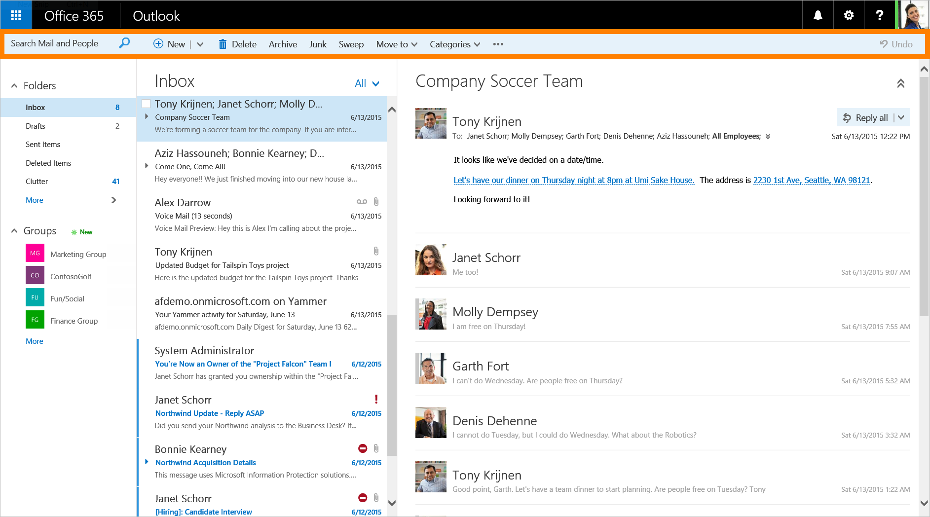
Task: Open the All filter dropdown above the Inbox
Action: (x=367, y=83)
